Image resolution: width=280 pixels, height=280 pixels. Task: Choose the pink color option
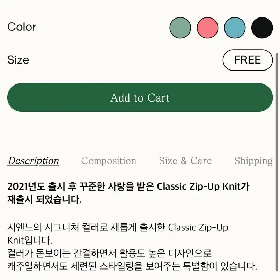click(x=207, y=28)
